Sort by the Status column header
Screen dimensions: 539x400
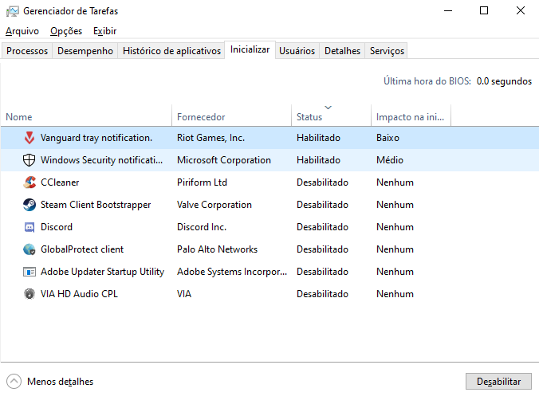click(309, 117)
